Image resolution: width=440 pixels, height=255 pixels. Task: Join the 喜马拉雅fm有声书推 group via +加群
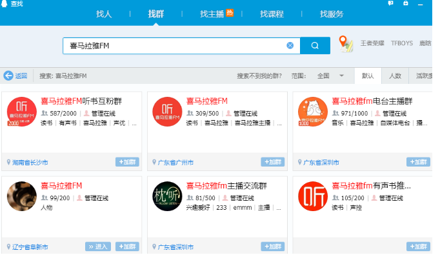(x=419, y=247)
